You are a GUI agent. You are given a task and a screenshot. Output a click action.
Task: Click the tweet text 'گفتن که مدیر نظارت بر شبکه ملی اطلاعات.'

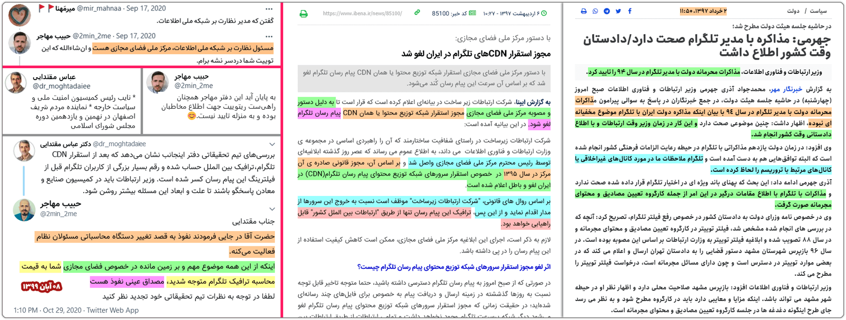point(215,21)
